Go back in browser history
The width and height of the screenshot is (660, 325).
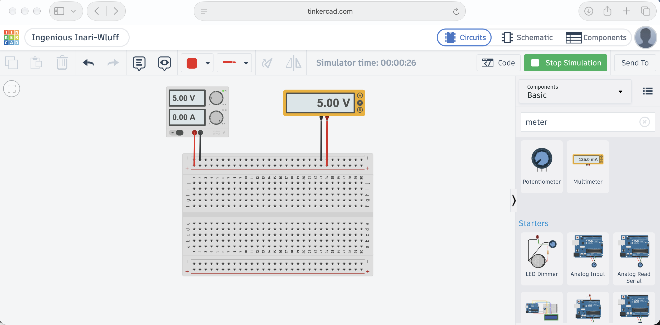tap(97, 11)
